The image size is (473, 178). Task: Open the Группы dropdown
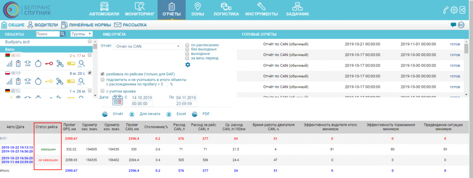[81, 34]
